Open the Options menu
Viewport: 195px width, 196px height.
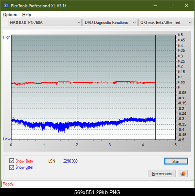click(10, 15)
